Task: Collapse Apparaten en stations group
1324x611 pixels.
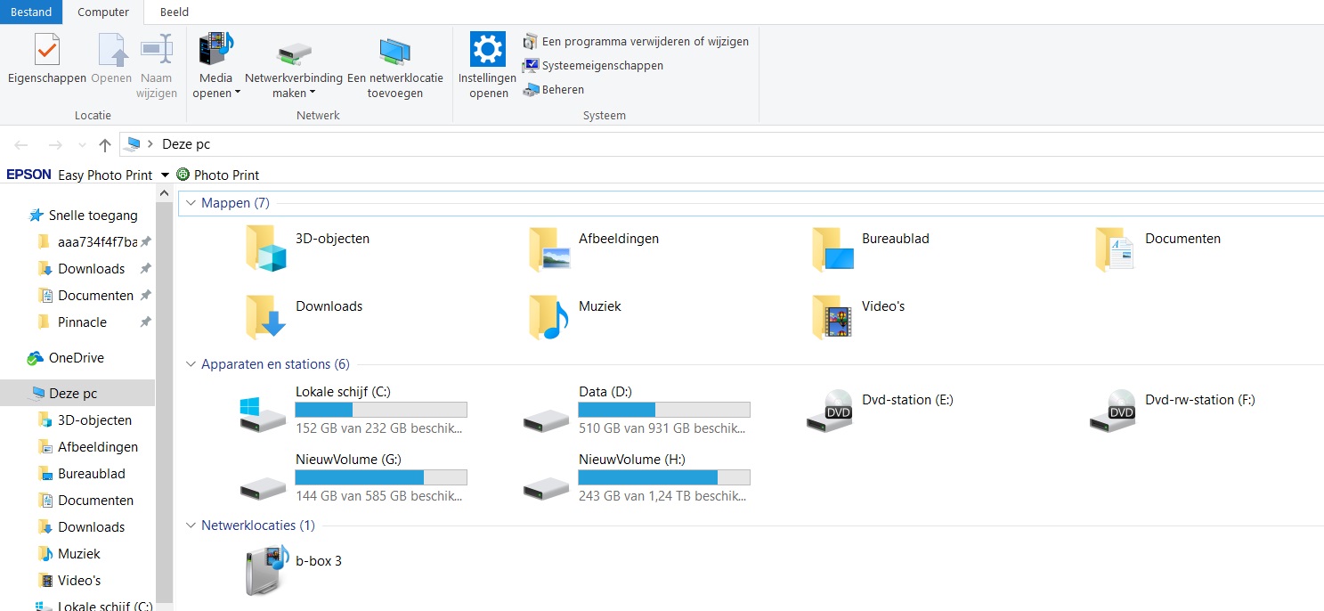Action: point(191,364)
